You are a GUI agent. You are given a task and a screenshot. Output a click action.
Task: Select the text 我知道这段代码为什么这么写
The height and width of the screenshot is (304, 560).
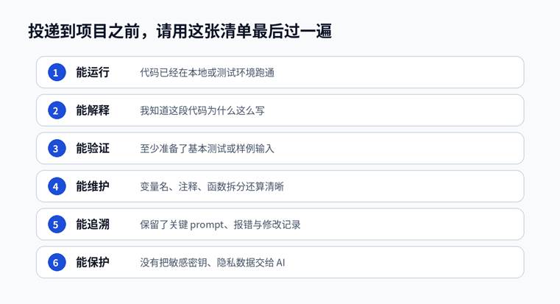tap(202, 111)
